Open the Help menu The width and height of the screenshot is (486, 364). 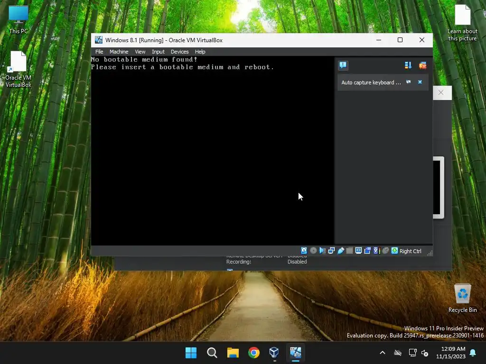click(200, 52)
